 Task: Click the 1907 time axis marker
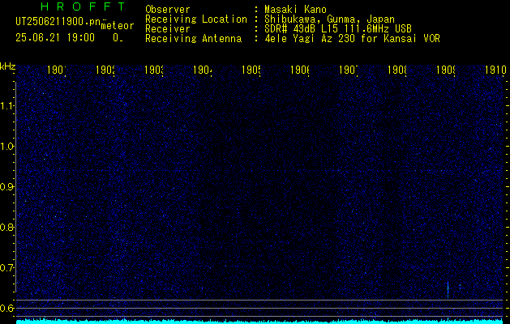click(349, 70)
